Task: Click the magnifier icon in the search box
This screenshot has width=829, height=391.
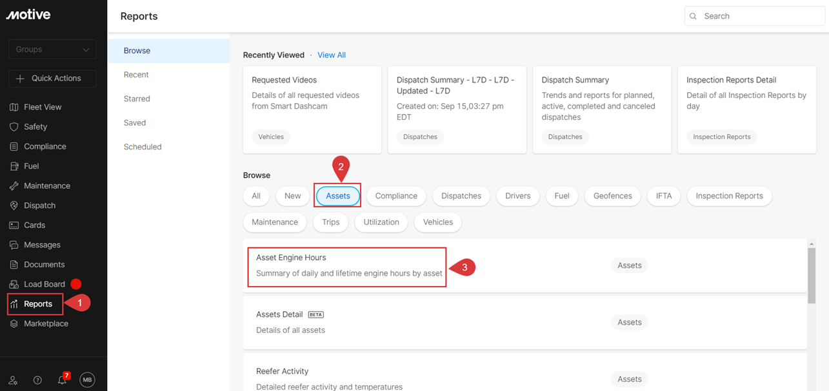Action: (x=694, y=16)
